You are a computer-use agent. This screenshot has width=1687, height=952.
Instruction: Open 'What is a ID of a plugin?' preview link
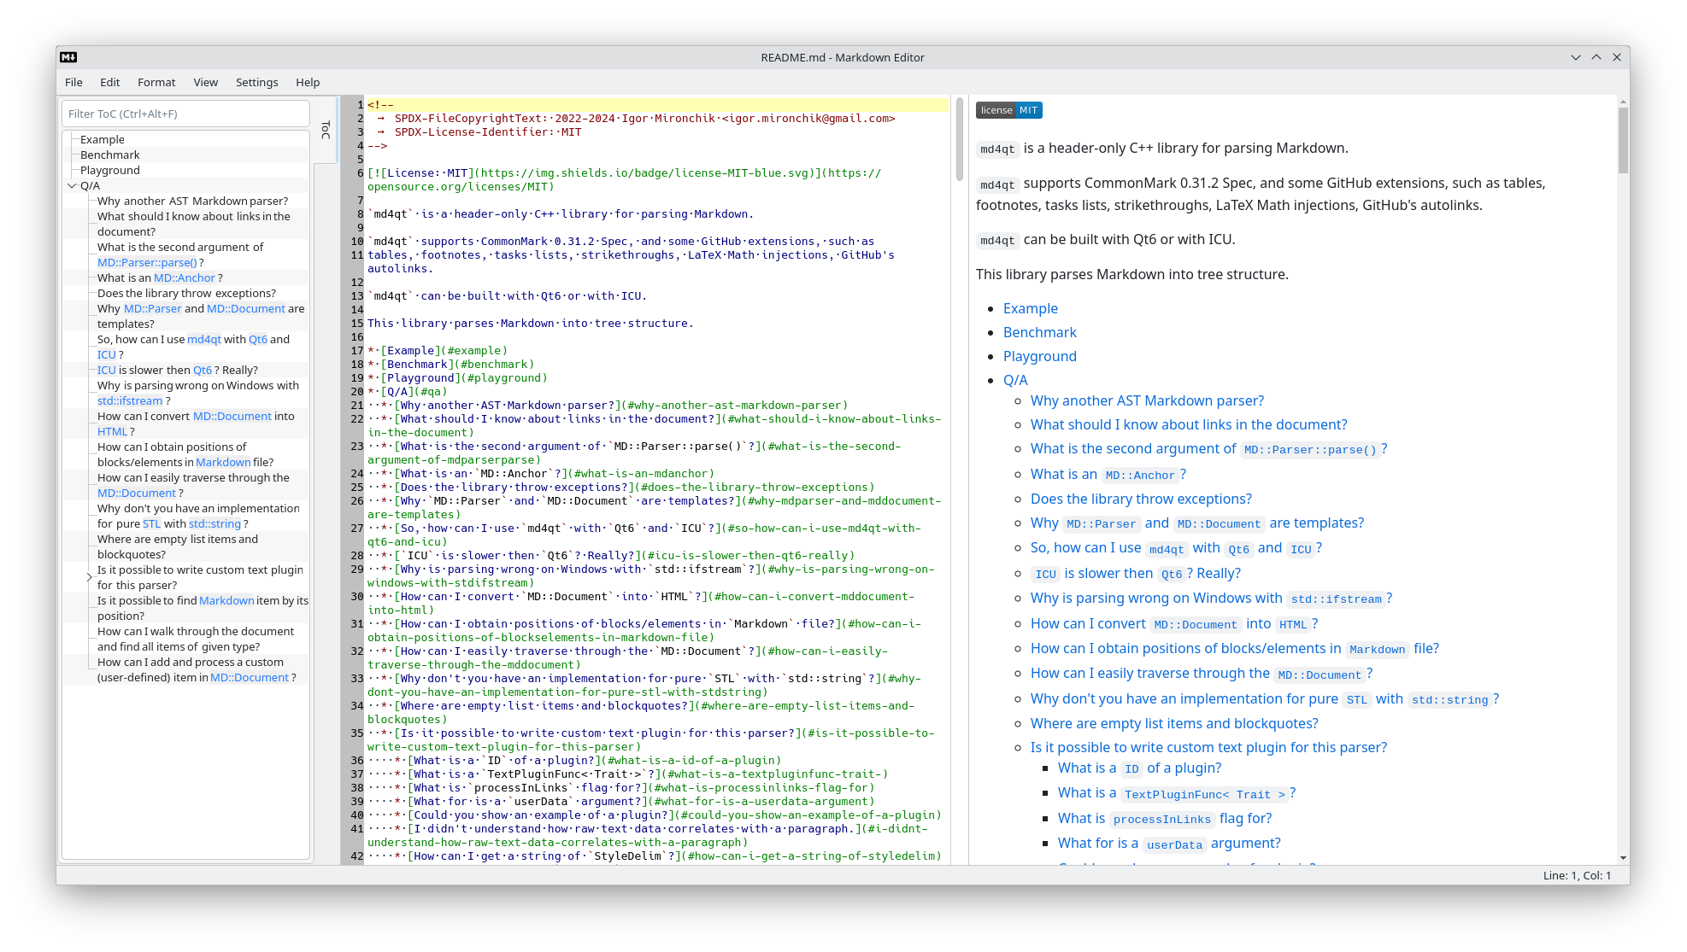pos(1139,768)
